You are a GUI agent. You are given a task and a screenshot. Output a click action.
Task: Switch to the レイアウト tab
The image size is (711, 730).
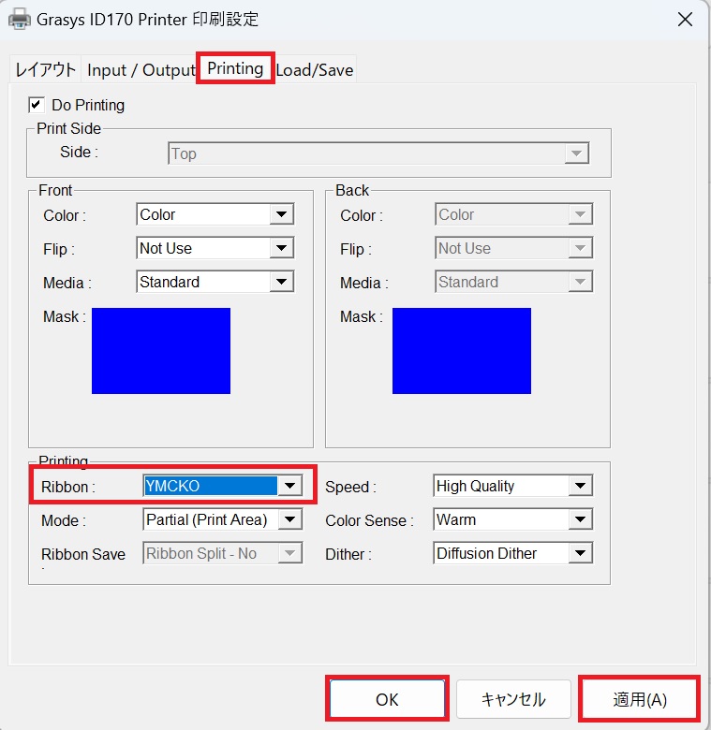click(45, 70)
